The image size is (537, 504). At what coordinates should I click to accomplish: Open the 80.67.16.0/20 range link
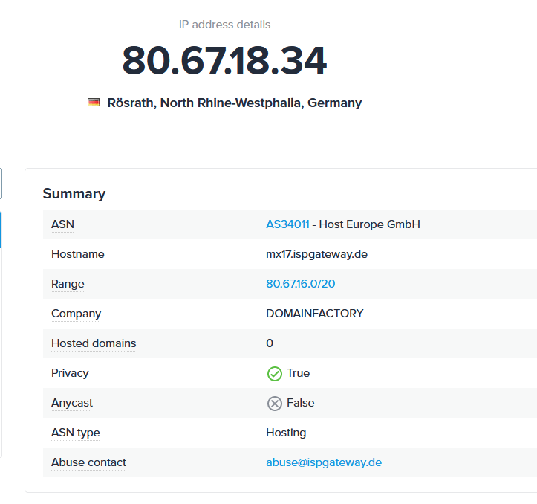[301, 283]
